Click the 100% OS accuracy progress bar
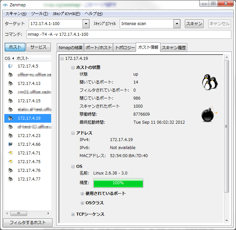The height and width of the screenshot is (230, 236). [x=118, y=183]
